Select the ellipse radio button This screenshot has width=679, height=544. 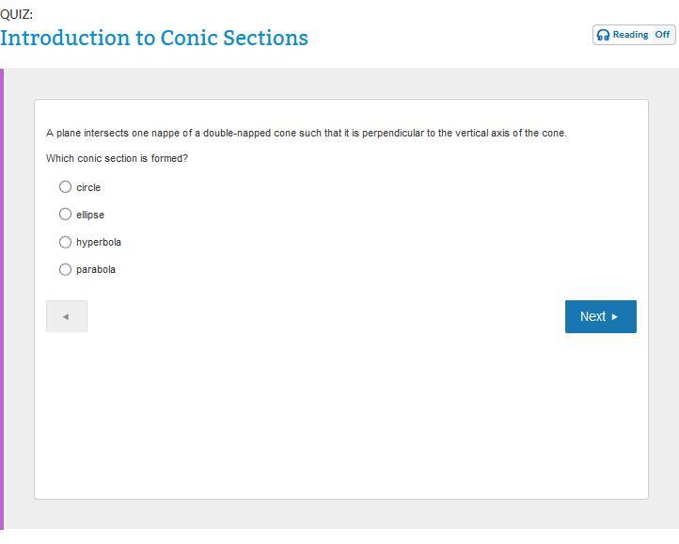65,215
